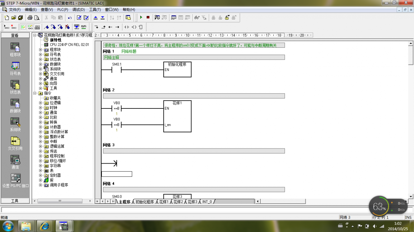Compile all blocks
The width and height of the screenshot is (414, 232).
pos(86,17)
